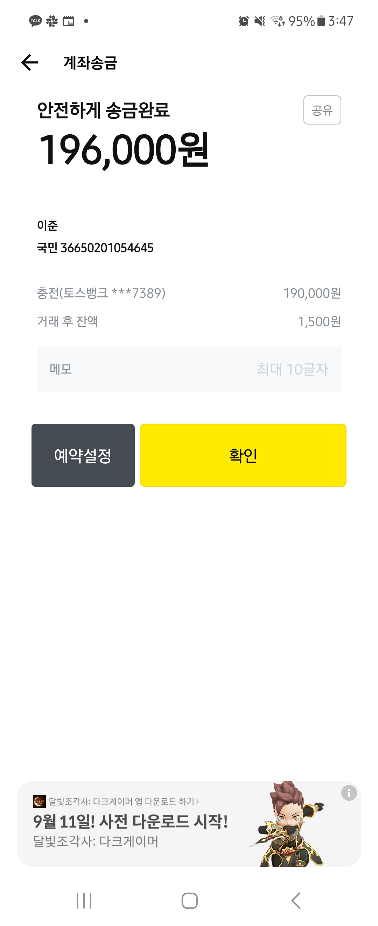This screenshot has height=926, width=378.
Task: Tap the Wi-Fi status icon
Action: [x=277, y=21]
